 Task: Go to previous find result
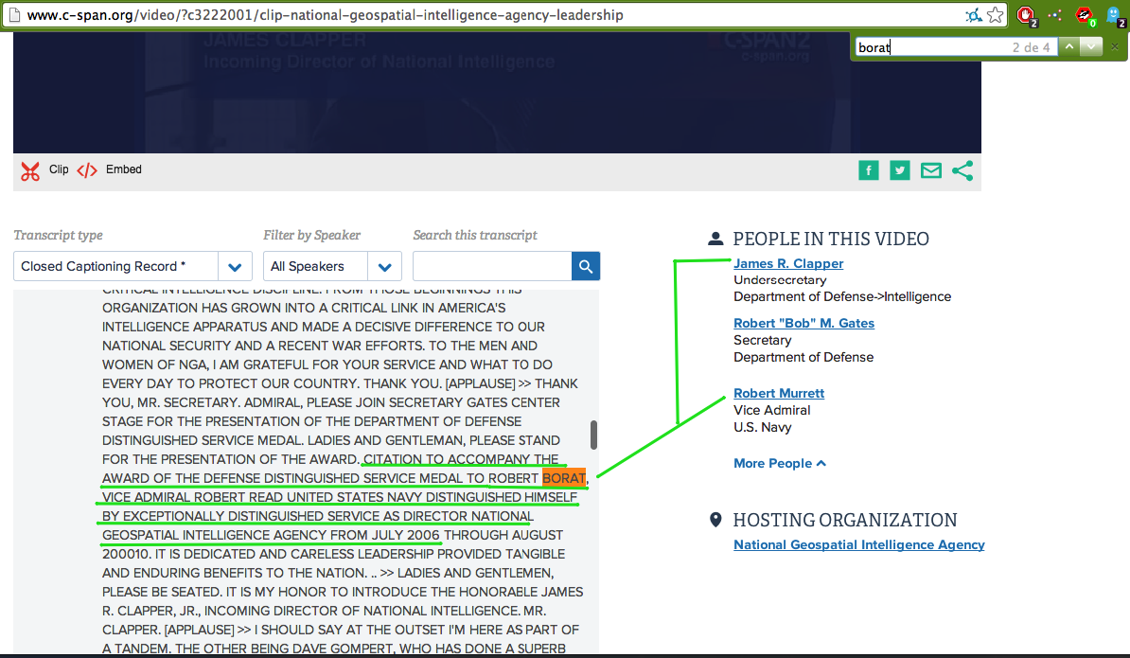(x=1069, y=46)
